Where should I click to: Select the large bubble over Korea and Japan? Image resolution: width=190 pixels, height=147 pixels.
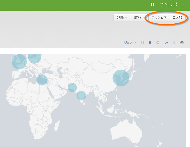pos(121,78)
